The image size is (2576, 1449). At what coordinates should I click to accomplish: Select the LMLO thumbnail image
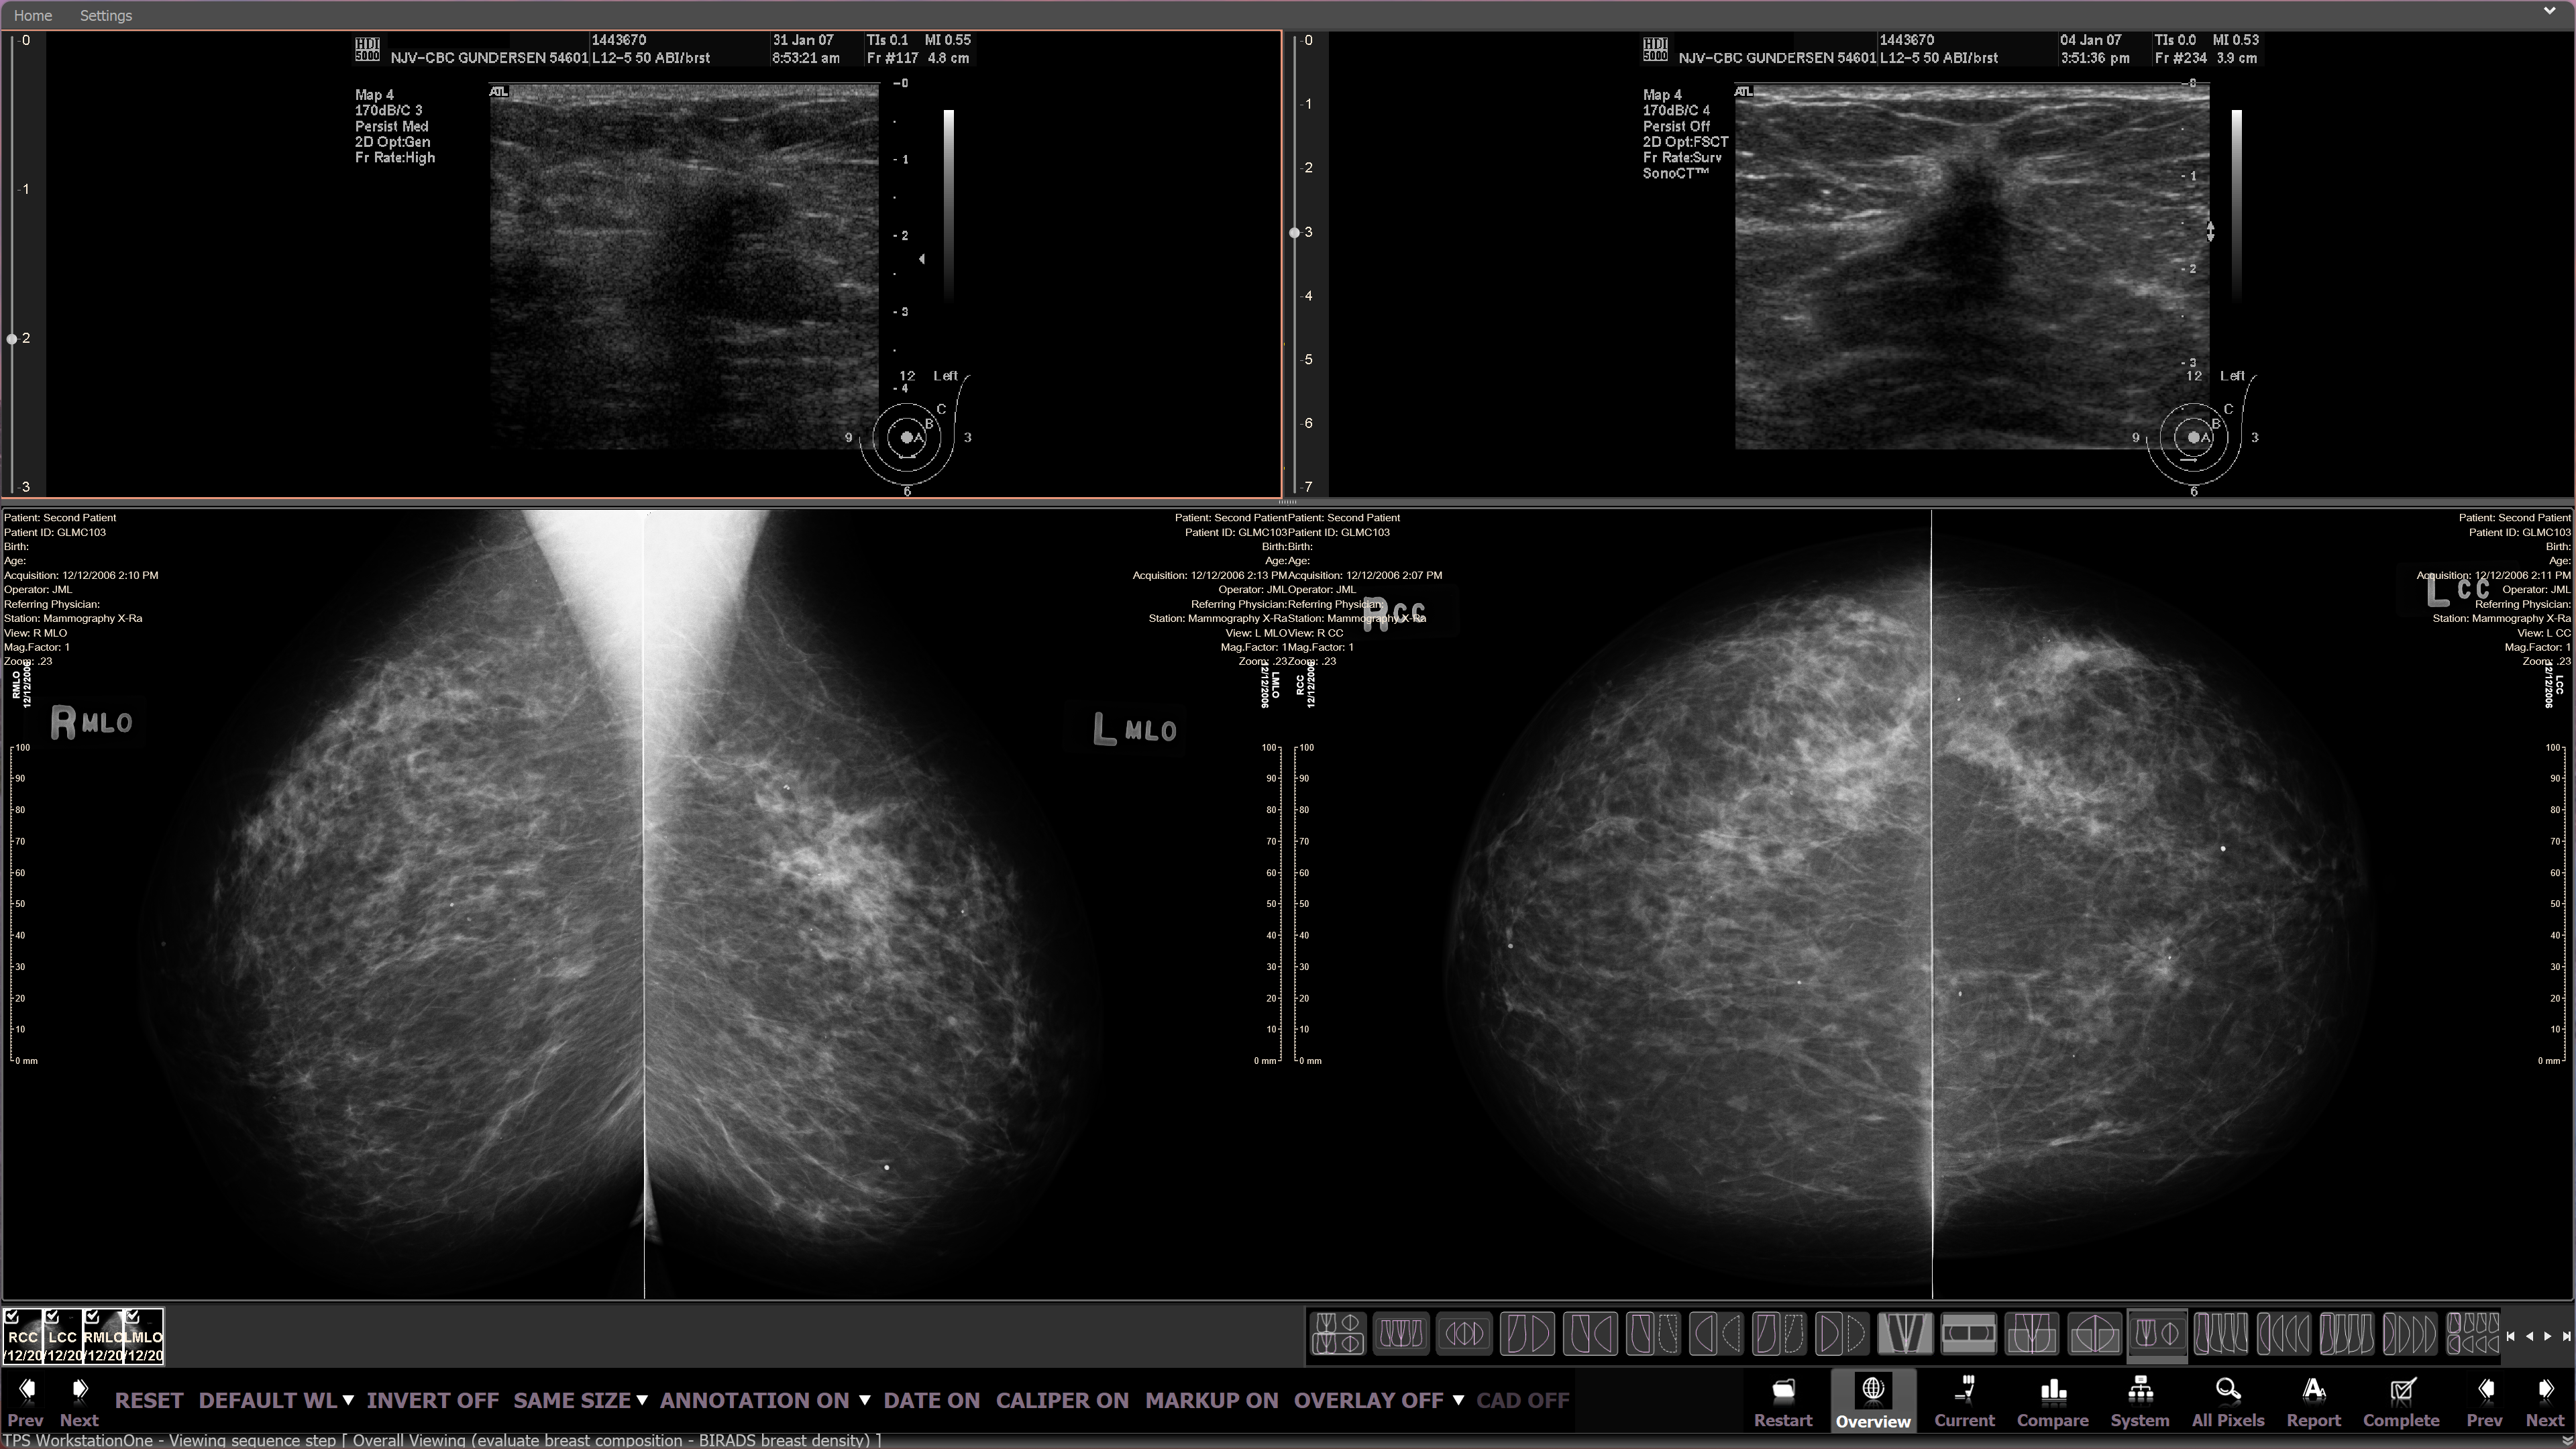pos(143,1337)
